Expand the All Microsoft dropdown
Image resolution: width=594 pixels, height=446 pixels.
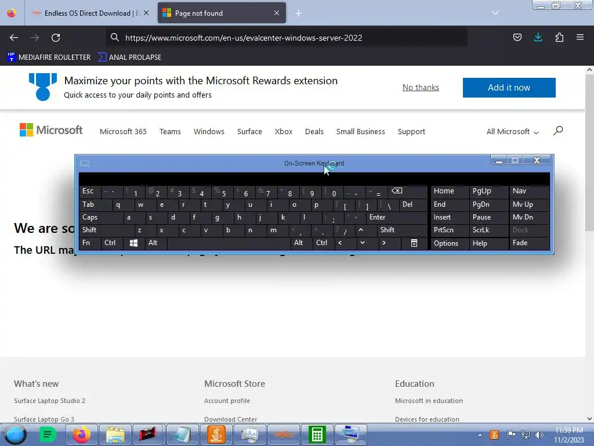[512, 132]
